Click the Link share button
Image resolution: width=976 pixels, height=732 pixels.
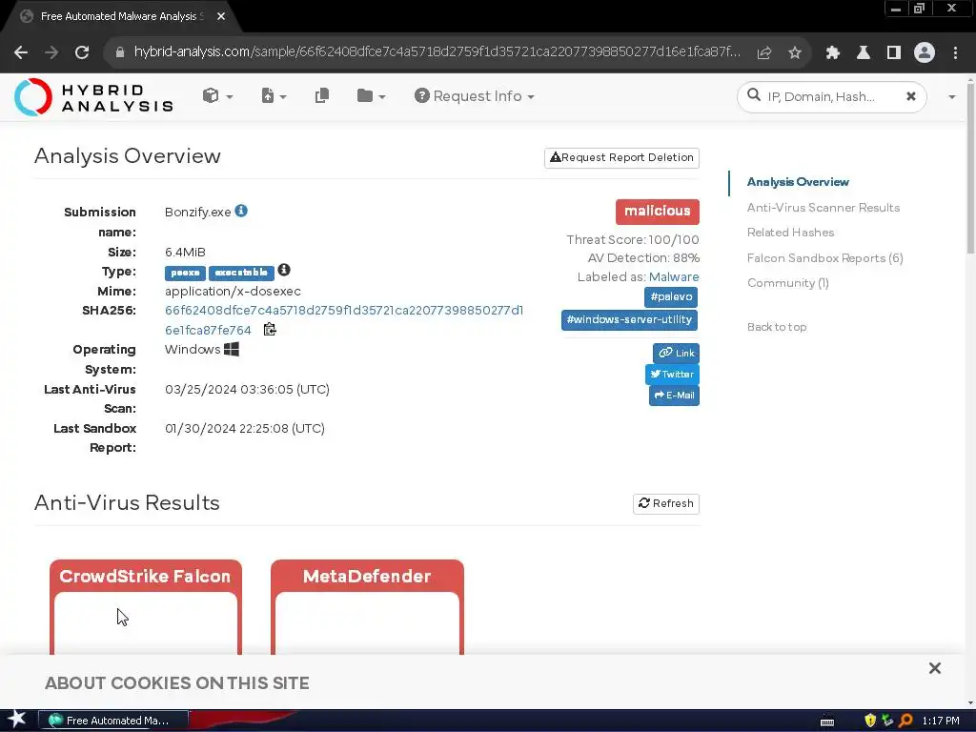tap(676, 353)
